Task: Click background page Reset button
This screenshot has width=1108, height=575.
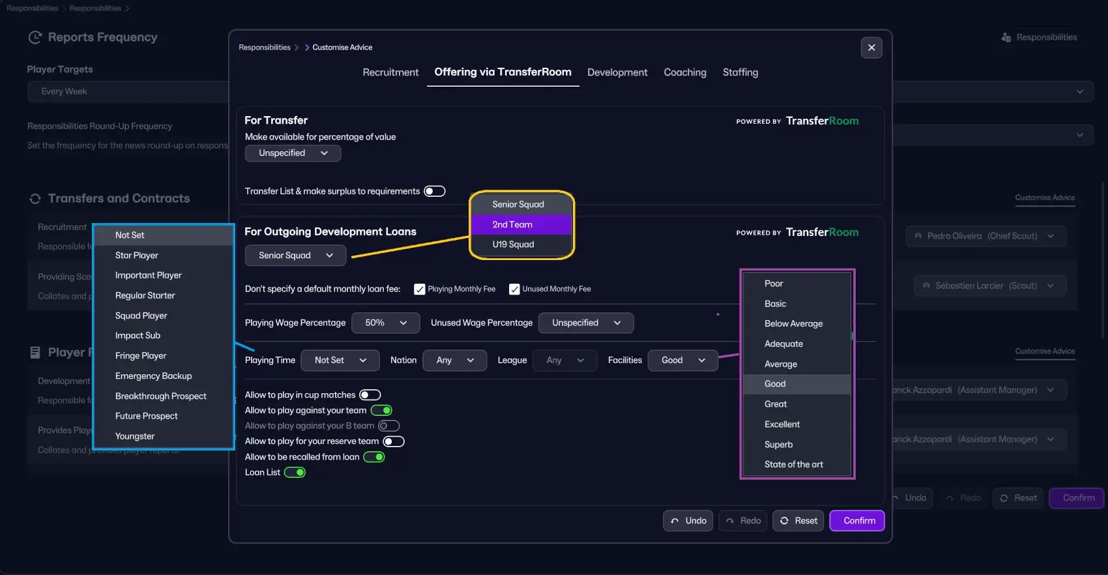Action: pyautogui.click(x=1018, y=498)
